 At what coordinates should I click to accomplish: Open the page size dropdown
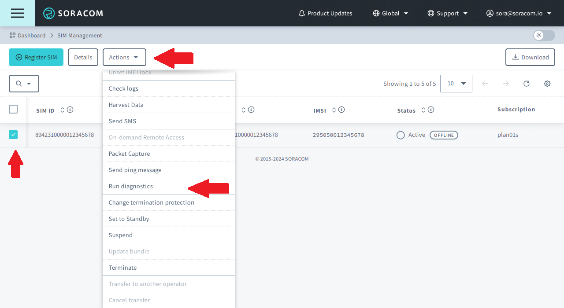456,84
